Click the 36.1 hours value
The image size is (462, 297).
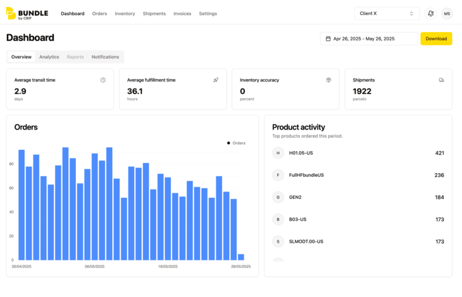(x=135, y=92)
